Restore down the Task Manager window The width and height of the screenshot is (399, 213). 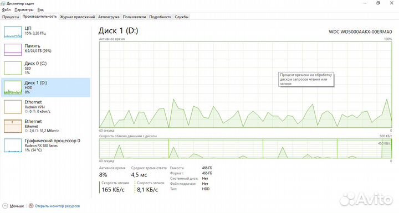point(378,3)
